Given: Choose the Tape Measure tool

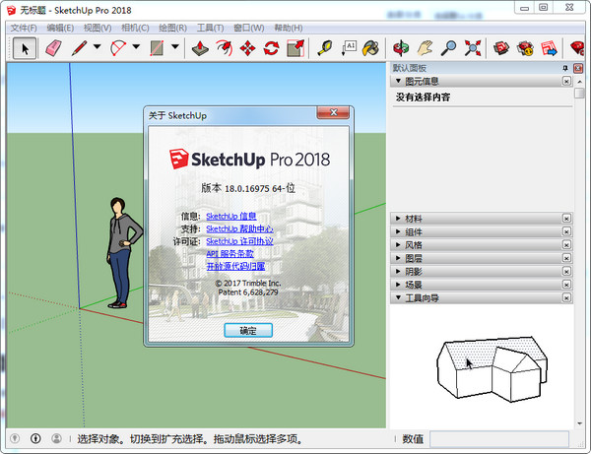Looking at the screenshot, I should point(325,47).
